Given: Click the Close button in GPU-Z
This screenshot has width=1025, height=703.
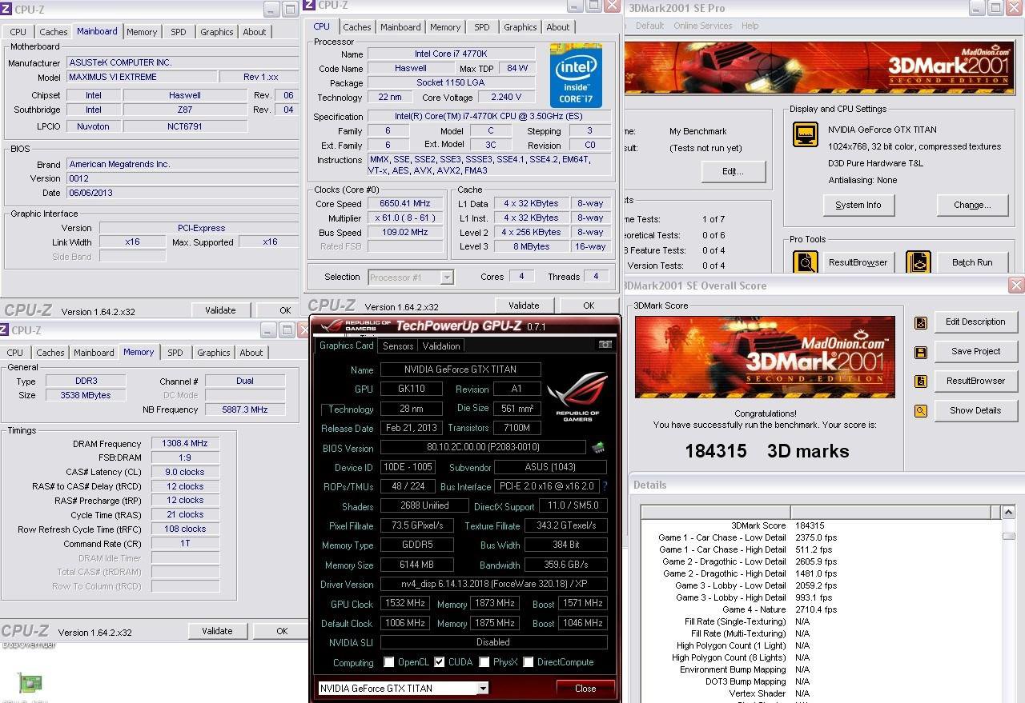Looking at the screenshot, I should [x=585, y=689].
